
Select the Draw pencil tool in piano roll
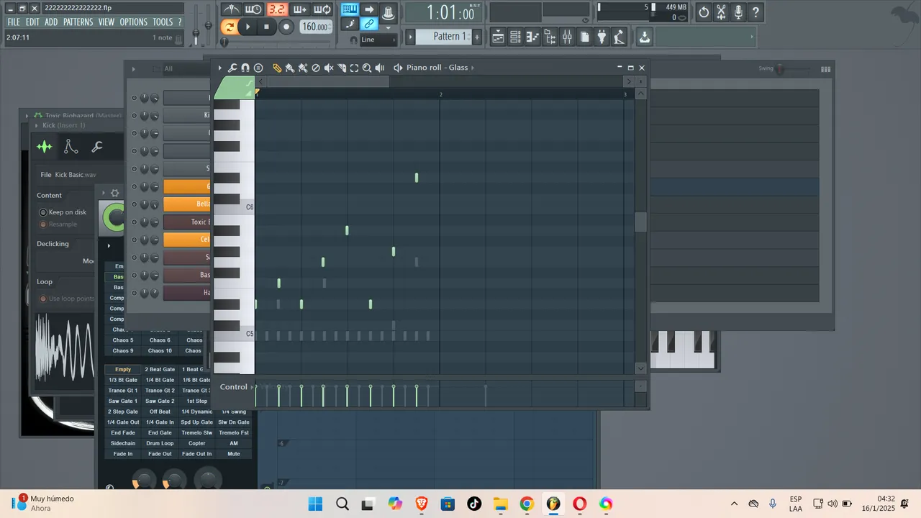pos(277,68)
